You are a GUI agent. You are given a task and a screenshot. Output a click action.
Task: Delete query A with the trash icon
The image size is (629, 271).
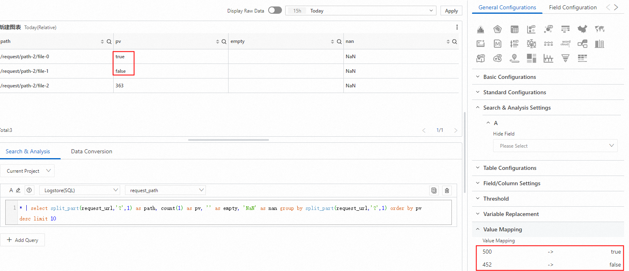click(447, 190)
